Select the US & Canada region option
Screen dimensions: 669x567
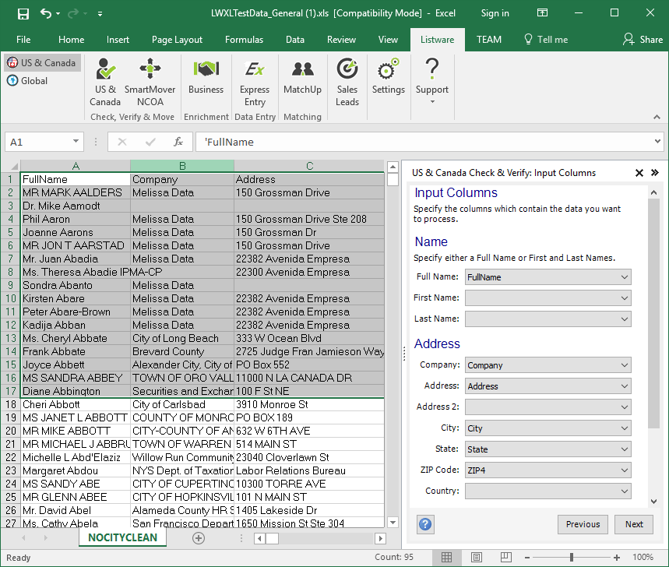pyautogui.click(x=42, y=62)
